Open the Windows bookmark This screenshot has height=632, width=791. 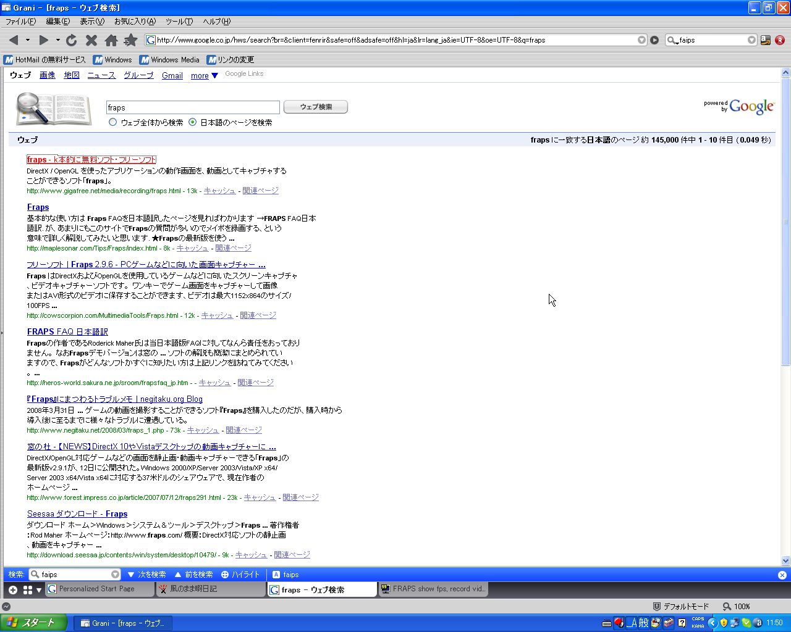coord(112,60)
